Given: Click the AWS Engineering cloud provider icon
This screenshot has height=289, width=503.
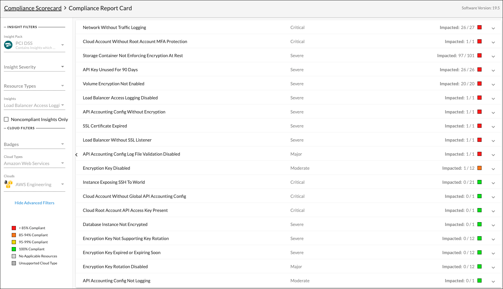Looking at the screenshot, I should 8,184.
